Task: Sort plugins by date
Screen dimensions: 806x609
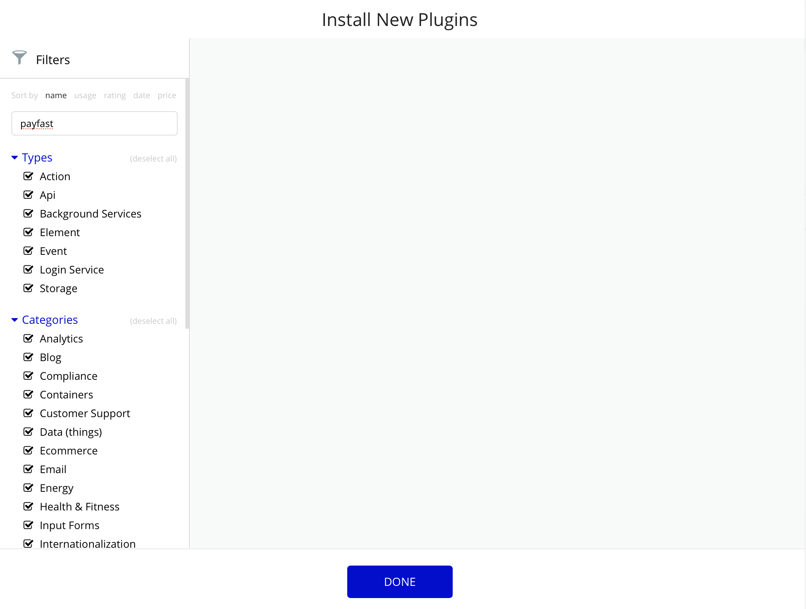Action: point(142,95)
